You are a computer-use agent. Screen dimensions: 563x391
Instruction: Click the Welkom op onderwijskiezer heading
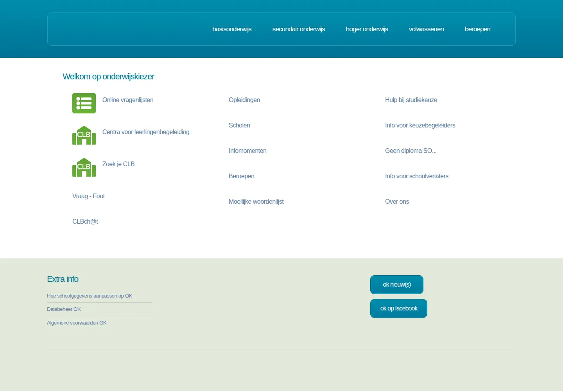(108, 76)
